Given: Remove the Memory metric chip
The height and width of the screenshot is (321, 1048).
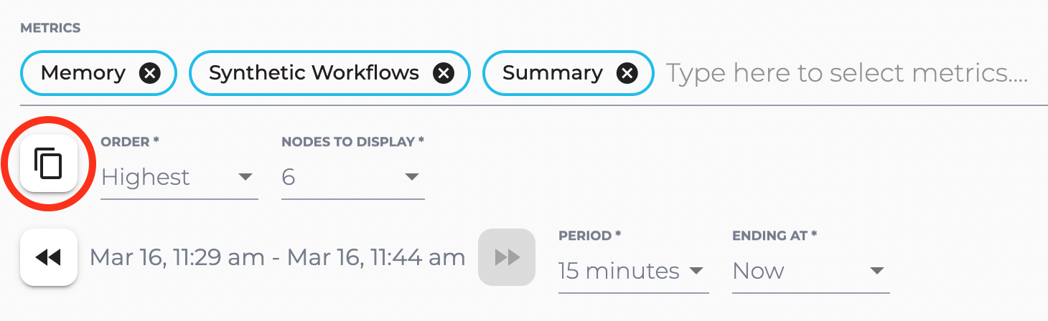Looking at the screenshot, I should [x=149, y=73].
